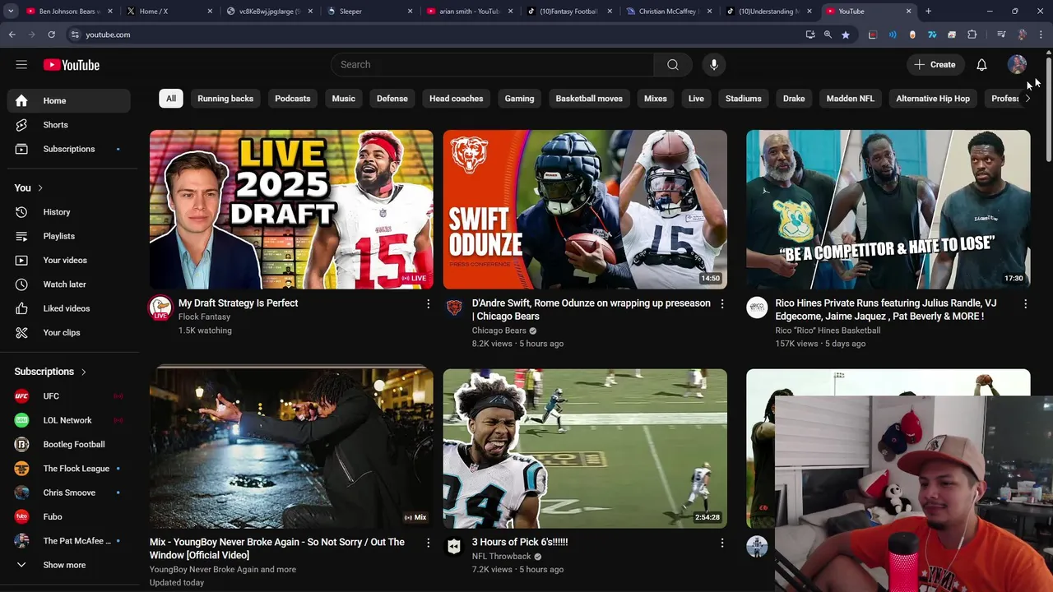Select the Podcasts chip
The height and width of the screenshot is (592, 1053).
(293, 99)
